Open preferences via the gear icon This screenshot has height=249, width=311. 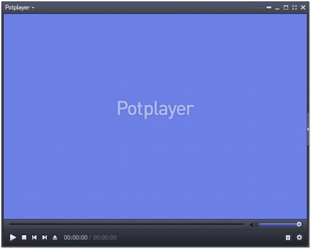[299, 237]
